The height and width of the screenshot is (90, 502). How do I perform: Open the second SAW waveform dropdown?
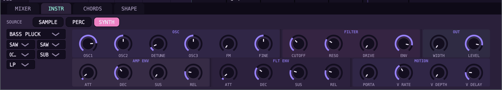click(51, 44)
